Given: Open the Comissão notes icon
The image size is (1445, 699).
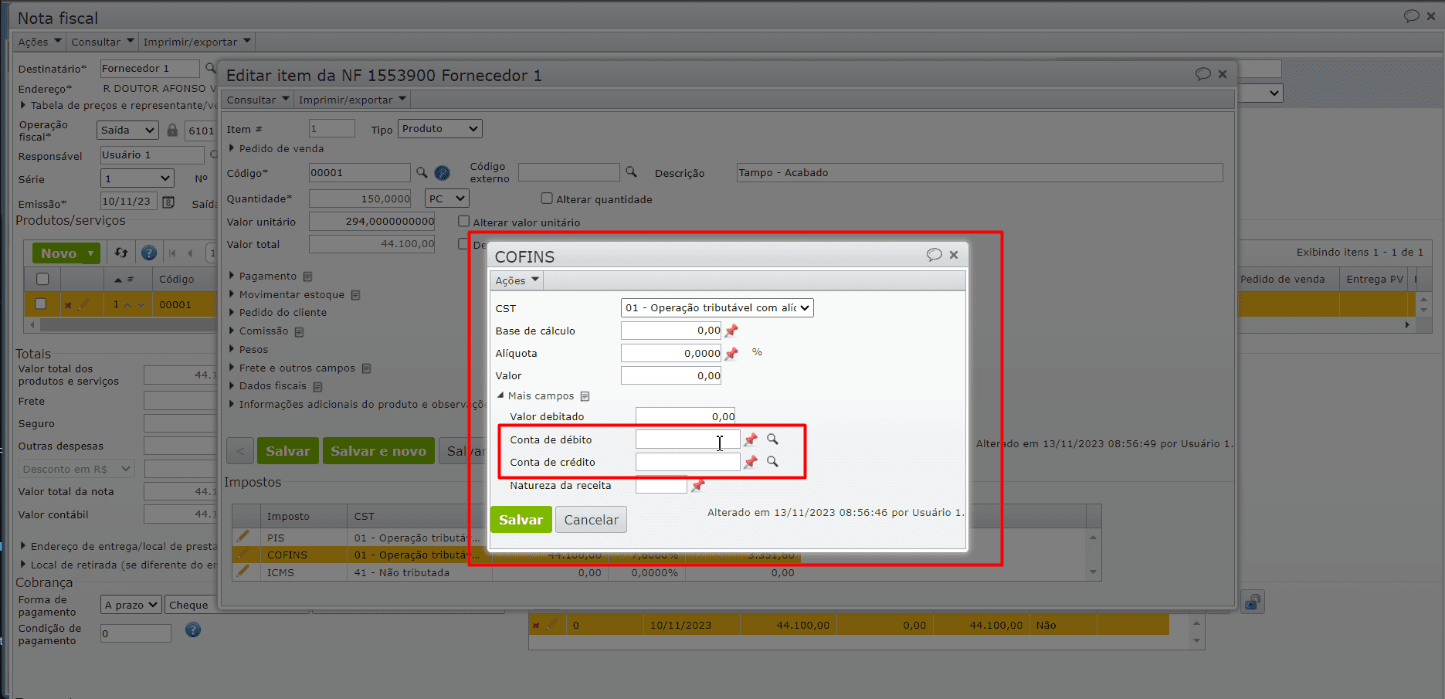Looking at the screenshot, I should pyautogui.click(x=299, y=331).
